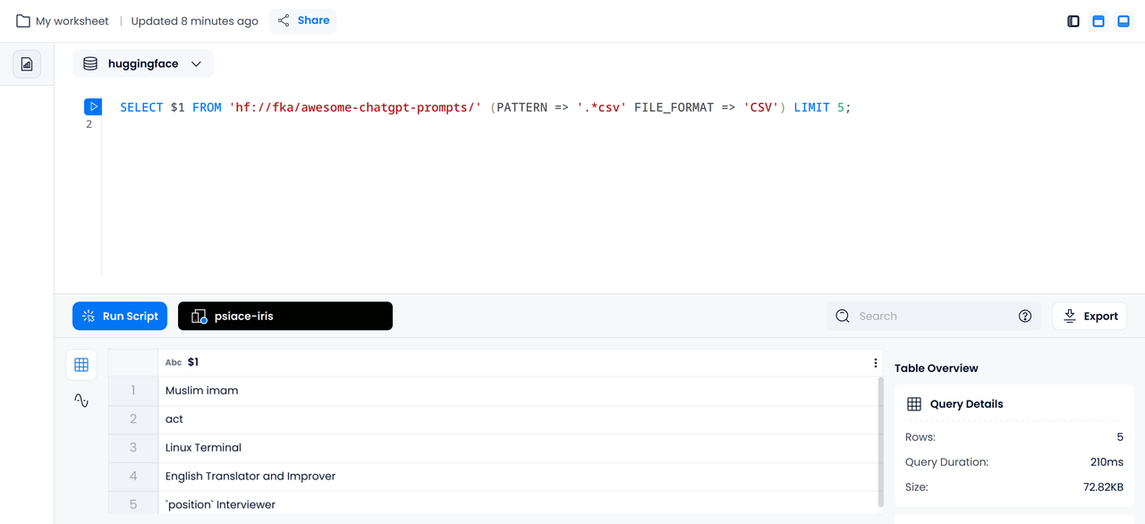Toggle the bottom results panel layout
Viewport: 1145px width, 524px height.
point(1124,21)
